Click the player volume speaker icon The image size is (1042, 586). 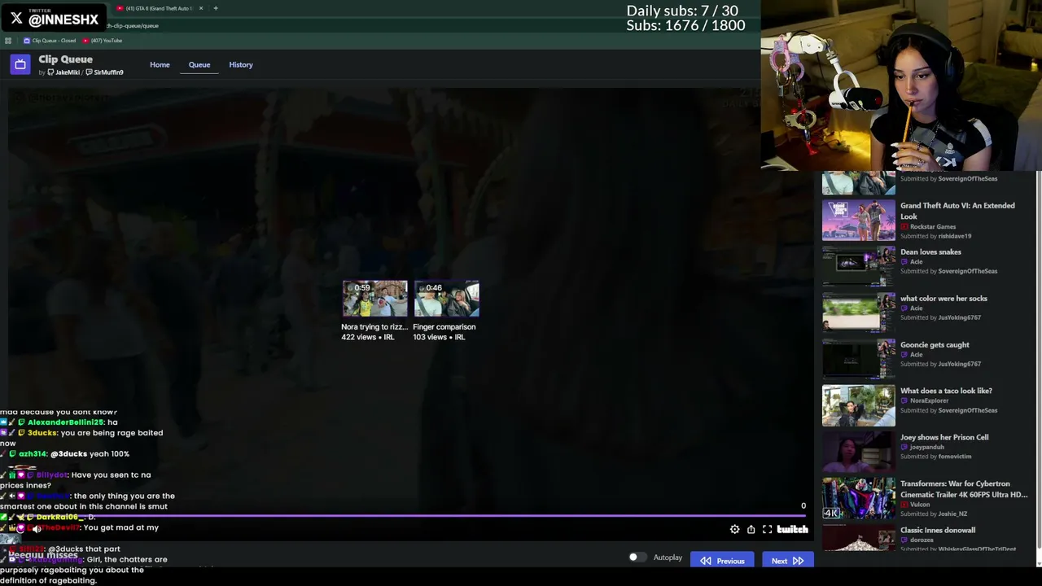pyautogui.click(x=37, y=529)
